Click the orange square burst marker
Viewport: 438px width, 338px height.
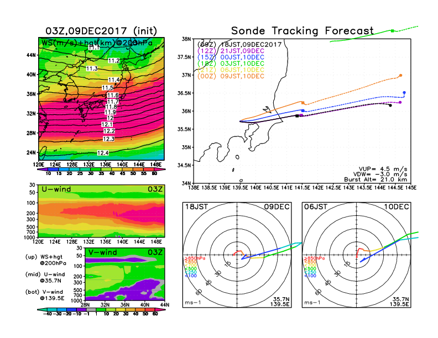303,102
